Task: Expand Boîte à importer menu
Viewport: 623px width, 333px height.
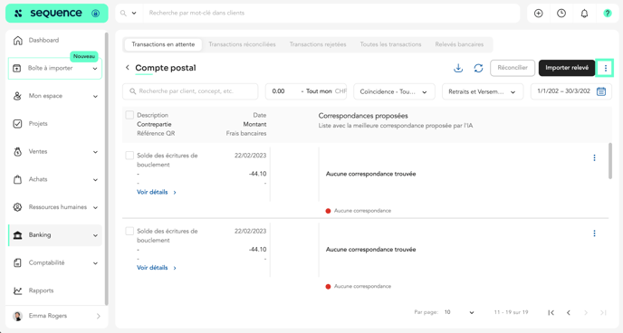Action: 95,69
